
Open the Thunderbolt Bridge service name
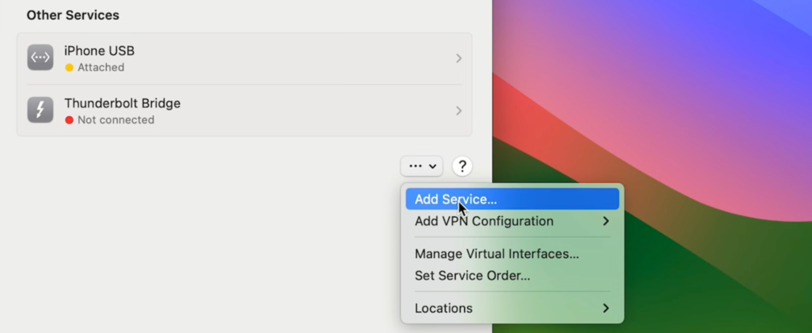coord(122,103)
